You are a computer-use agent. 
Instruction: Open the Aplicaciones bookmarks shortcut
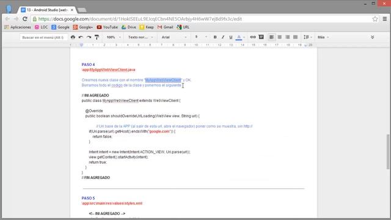coord(18,27)
